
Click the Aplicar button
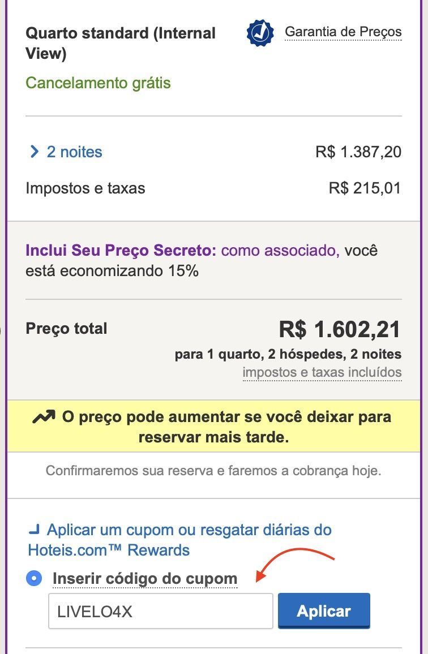pyautogui.click(x=324, y=610)
